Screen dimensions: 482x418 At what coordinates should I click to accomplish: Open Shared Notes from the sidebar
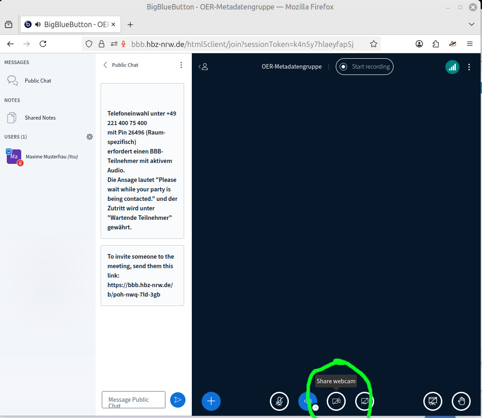[x=40, y=118]
